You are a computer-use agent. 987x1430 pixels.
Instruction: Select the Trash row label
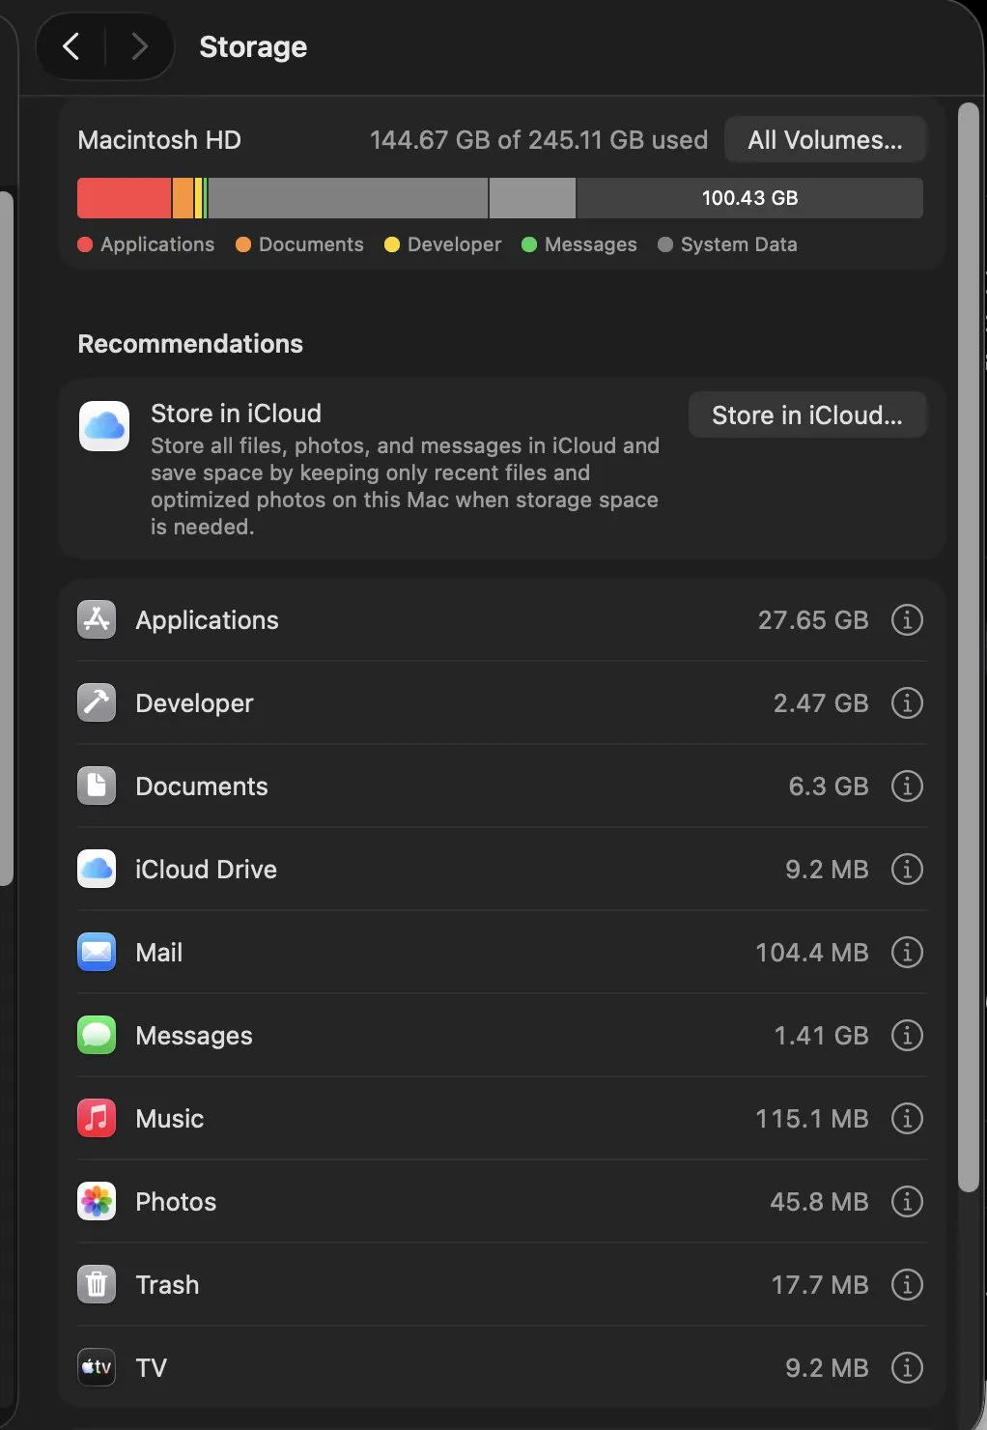tap(167, 1285)
